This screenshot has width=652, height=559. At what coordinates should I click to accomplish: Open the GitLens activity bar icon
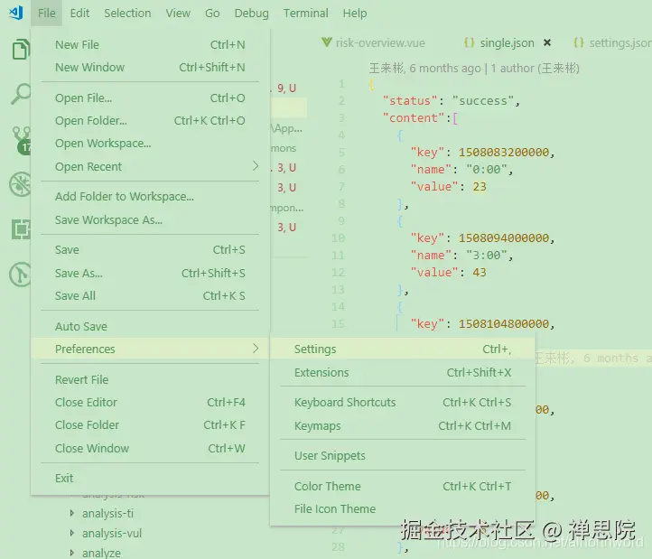(20, 275)
